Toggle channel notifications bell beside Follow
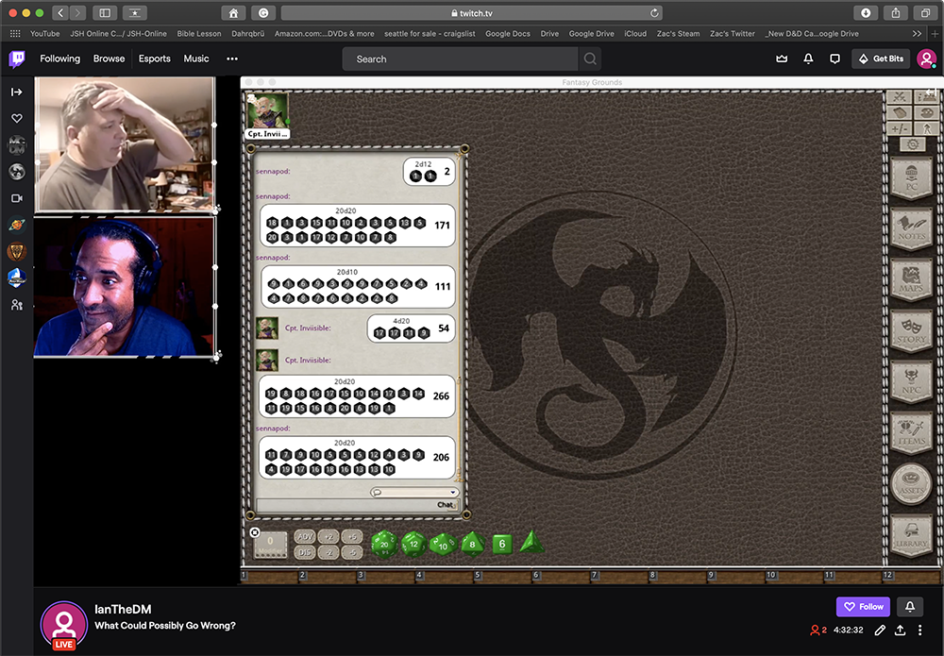This screenshot has width=944, height=656. pyautogui.click(x=910, y=607)
